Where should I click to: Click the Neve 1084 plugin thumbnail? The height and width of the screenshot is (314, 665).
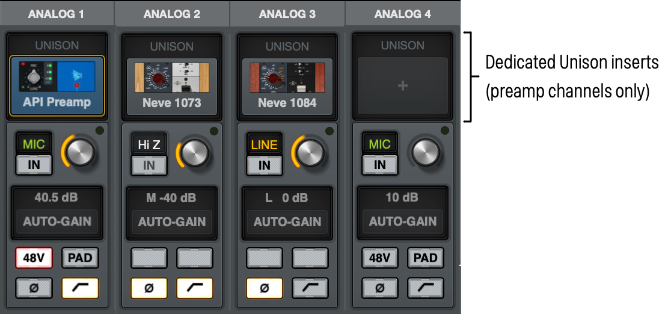tap(287, 78)
